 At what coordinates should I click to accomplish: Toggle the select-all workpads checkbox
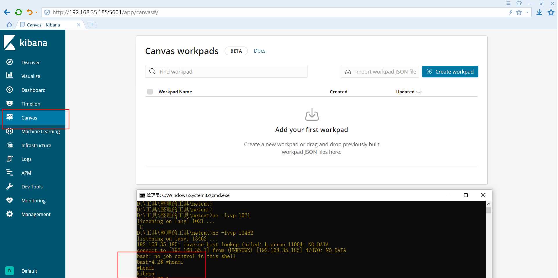coord(150,92)
